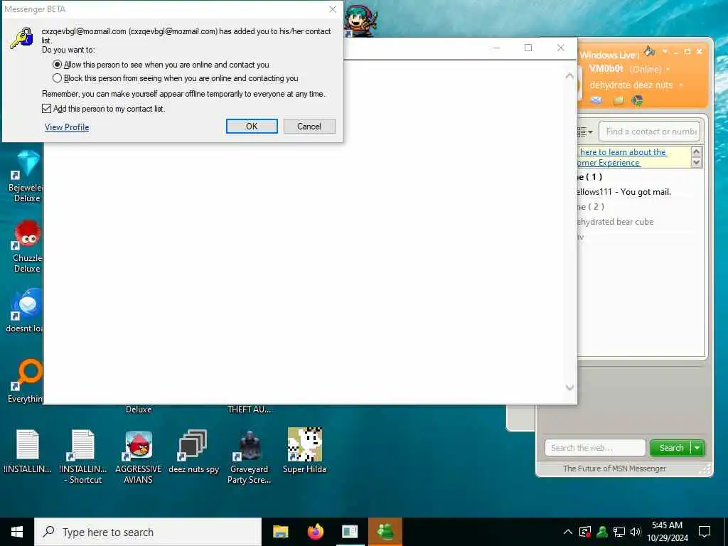
Task: Switch to Messenger in the taskbar
Action: pos(385,532)
